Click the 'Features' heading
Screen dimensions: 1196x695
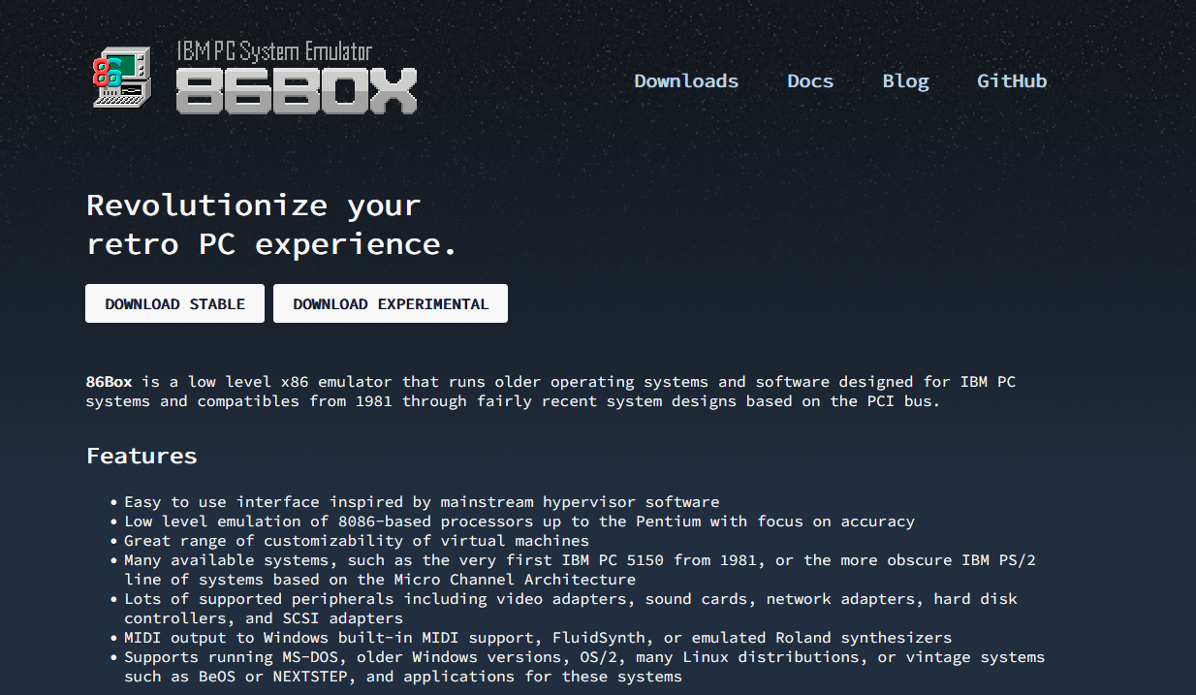(142, 456)
